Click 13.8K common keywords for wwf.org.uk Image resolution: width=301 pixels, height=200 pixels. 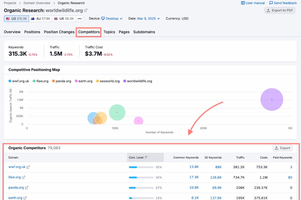pos(194,167)
